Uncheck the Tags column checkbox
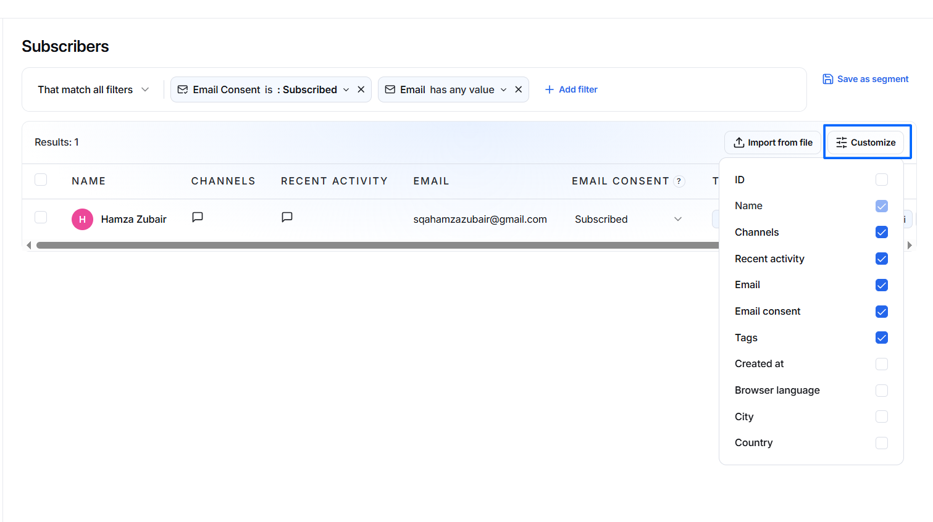Screen dimensions: 933x522 882,338
